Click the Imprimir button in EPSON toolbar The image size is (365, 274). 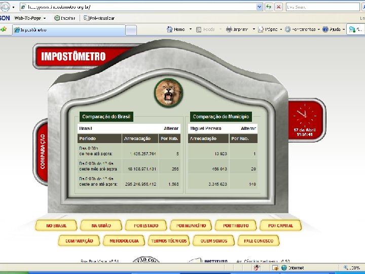point(65,18)
